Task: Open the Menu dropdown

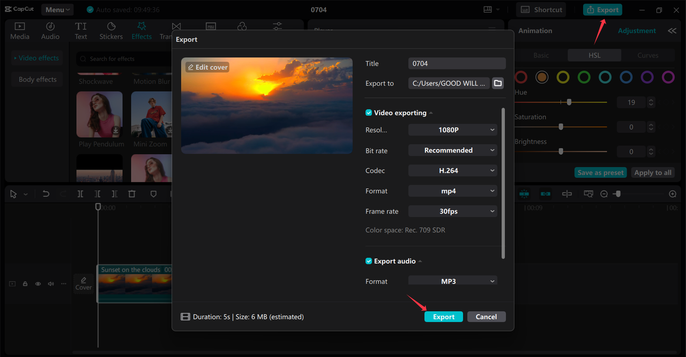Action: click(x=58, y=10)
